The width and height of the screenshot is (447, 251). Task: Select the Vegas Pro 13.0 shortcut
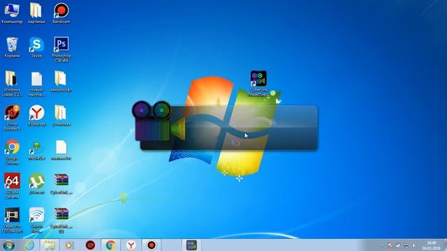click(x=12, y=220)
